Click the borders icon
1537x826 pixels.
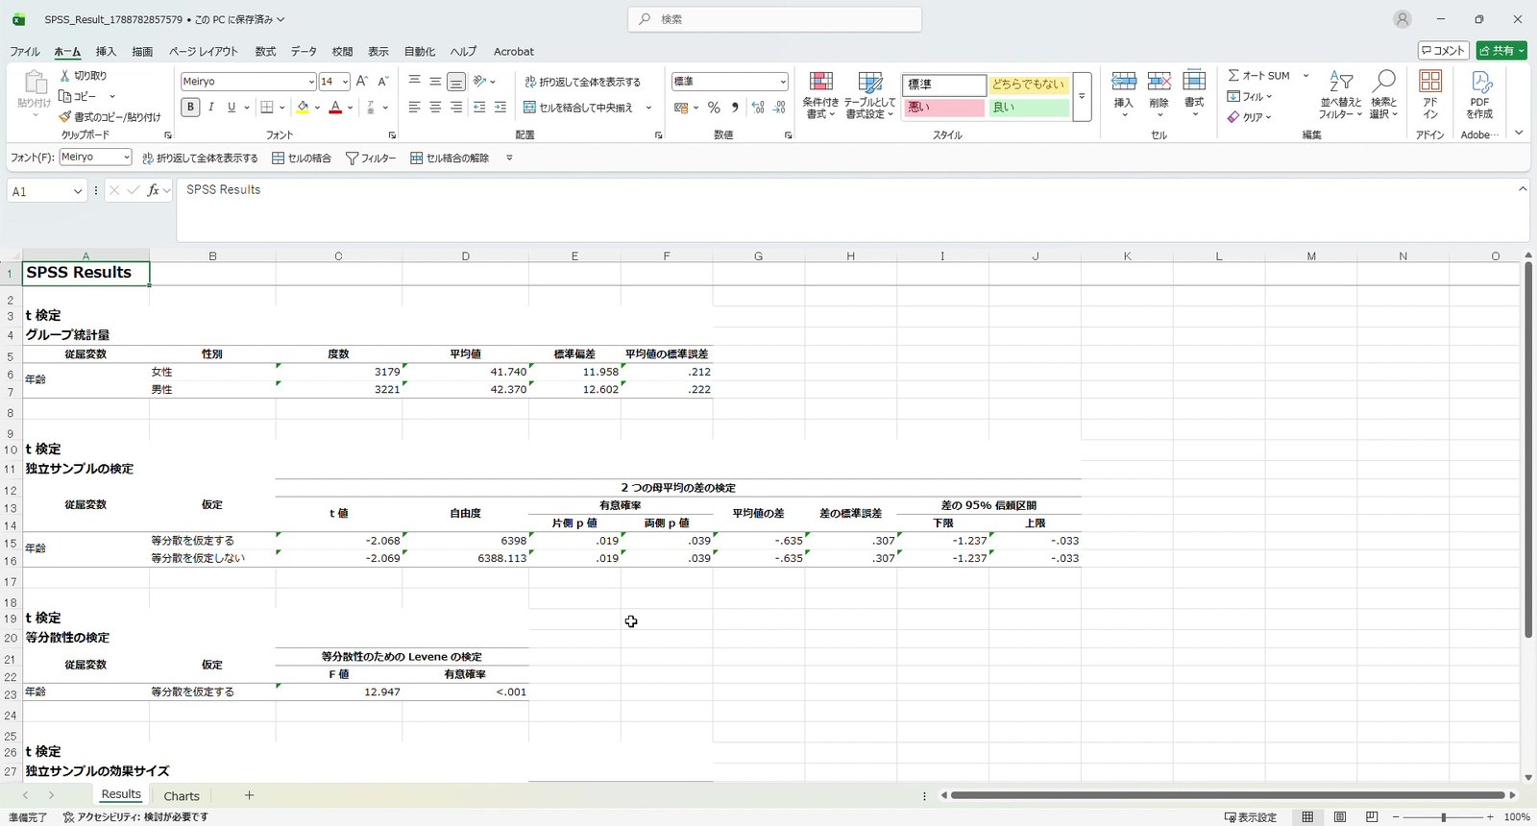click(267, 108)
